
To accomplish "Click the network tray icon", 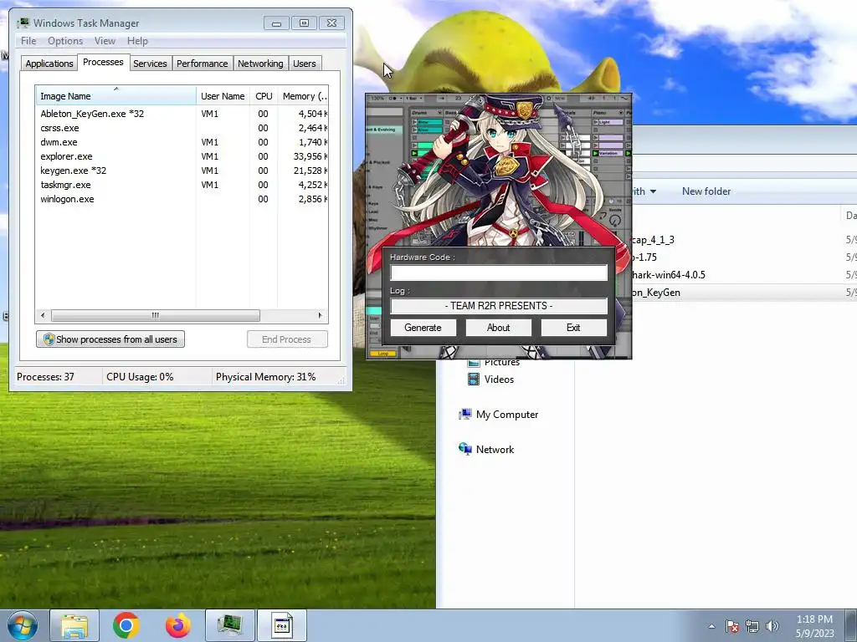I will 752,626.
